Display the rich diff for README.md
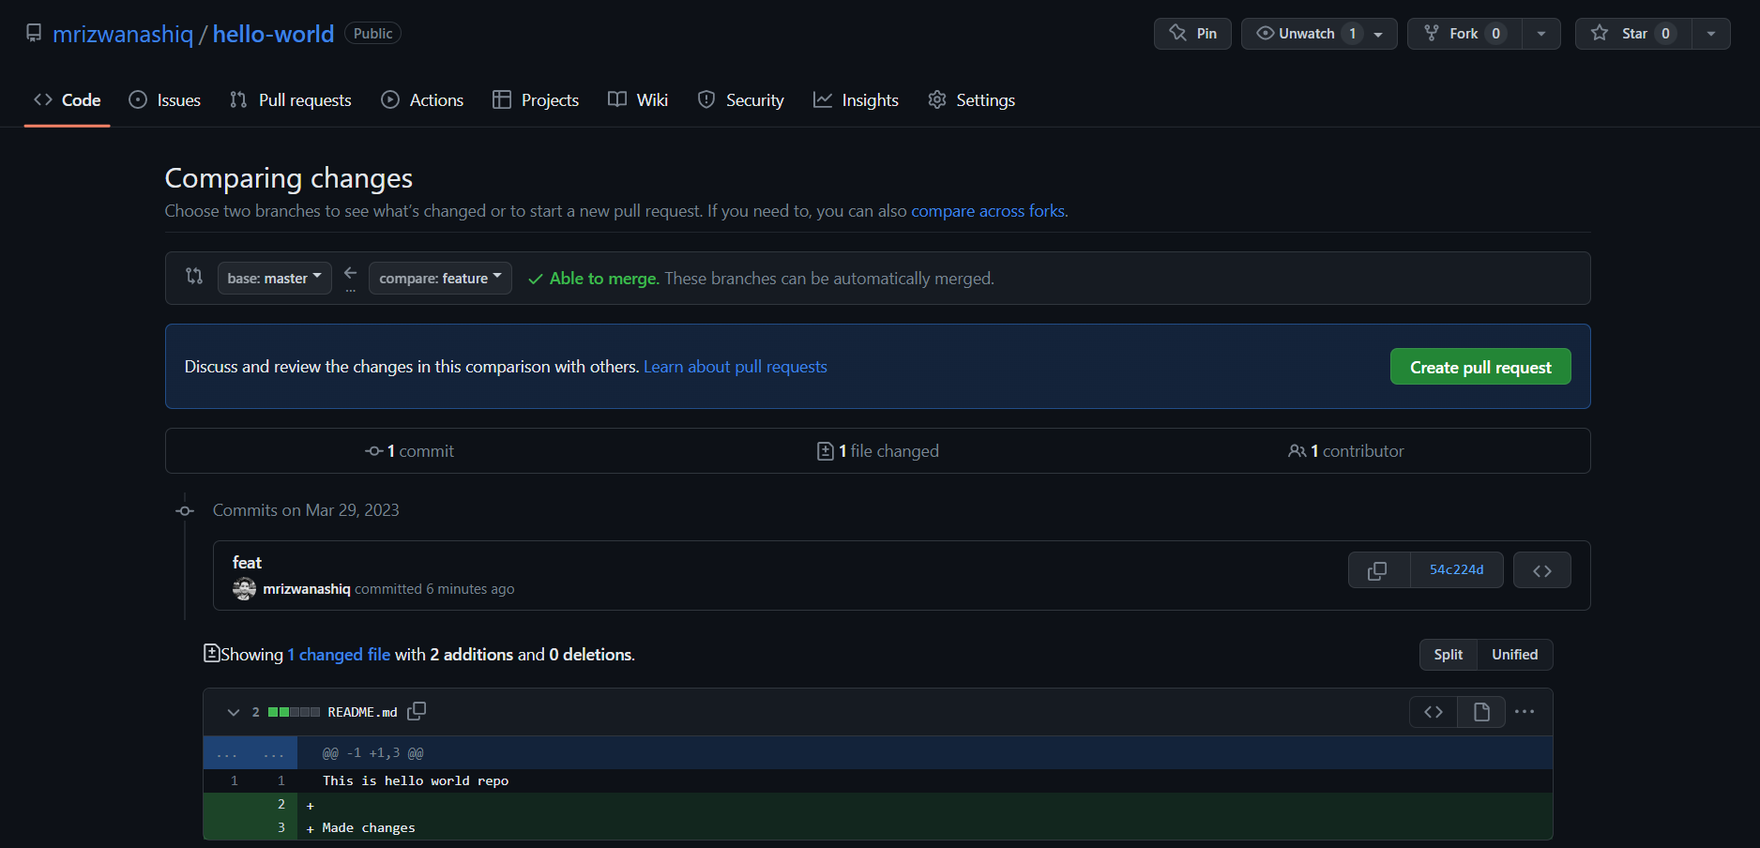This screenshot has height=848, width=1760. click(1482, 712)
